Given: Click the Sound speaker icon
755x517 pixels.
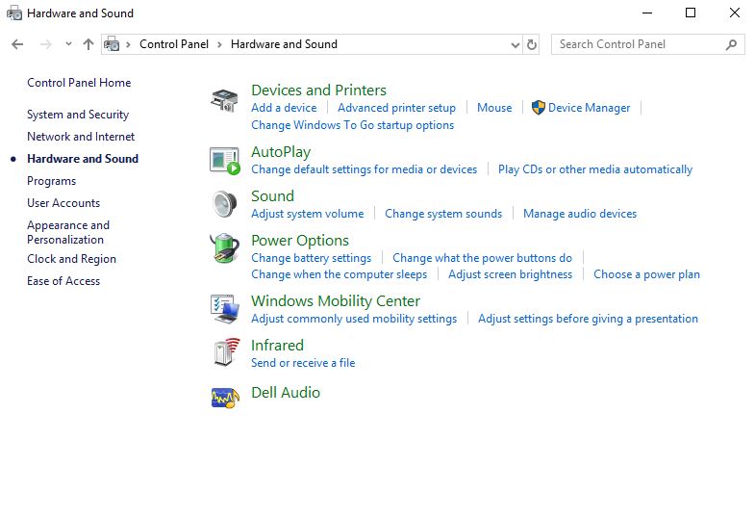Looking at the screenshot, I should (224, 204).
